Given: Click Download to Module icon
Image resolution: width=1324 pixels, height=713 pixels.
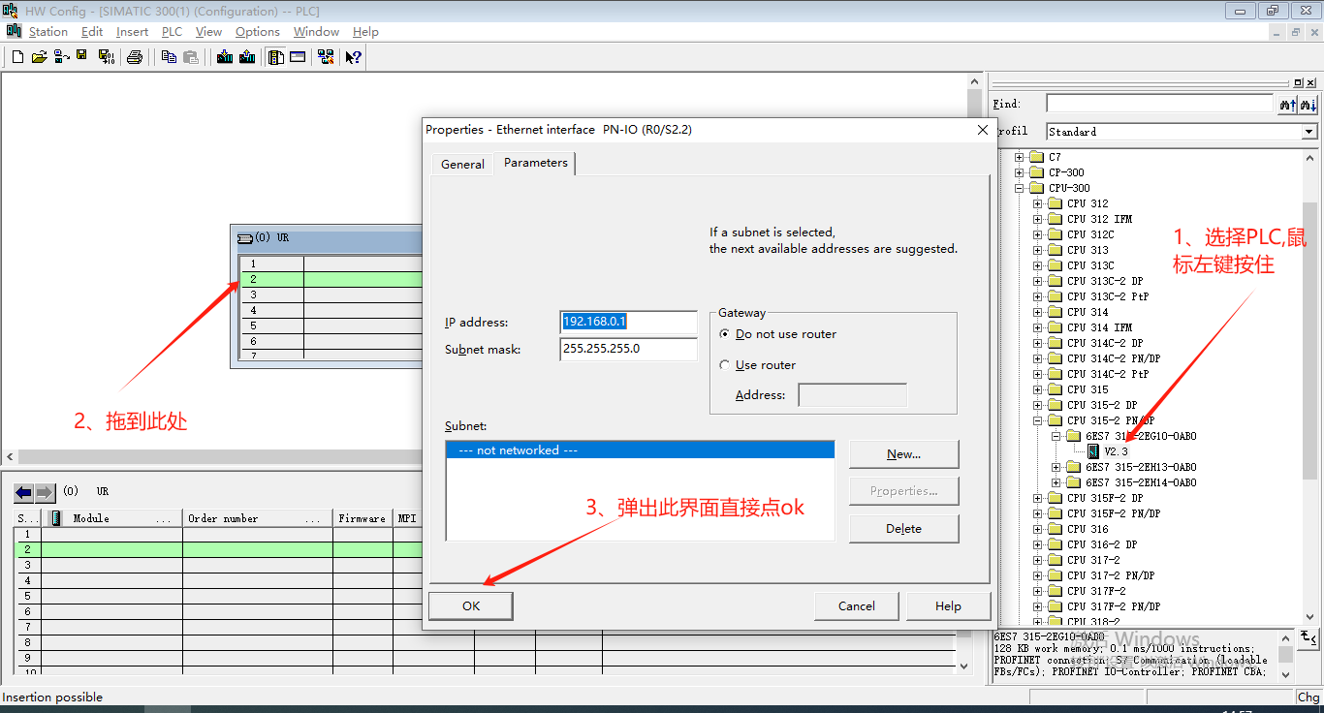Looking at the screenshot, I should point(225,57).
